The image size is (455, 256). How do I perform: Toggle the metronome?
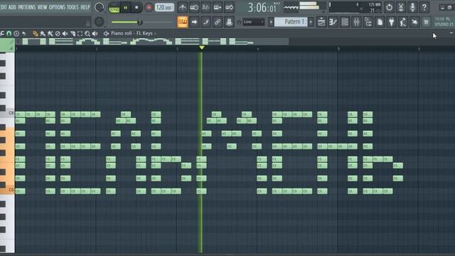(x=182, y=7)
